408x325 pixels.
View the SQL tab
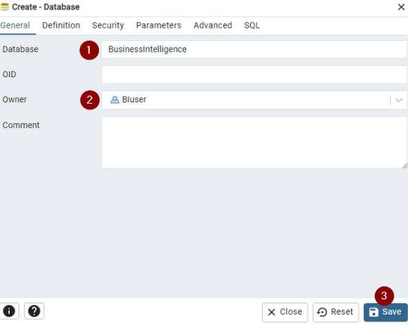coord(252,26)
